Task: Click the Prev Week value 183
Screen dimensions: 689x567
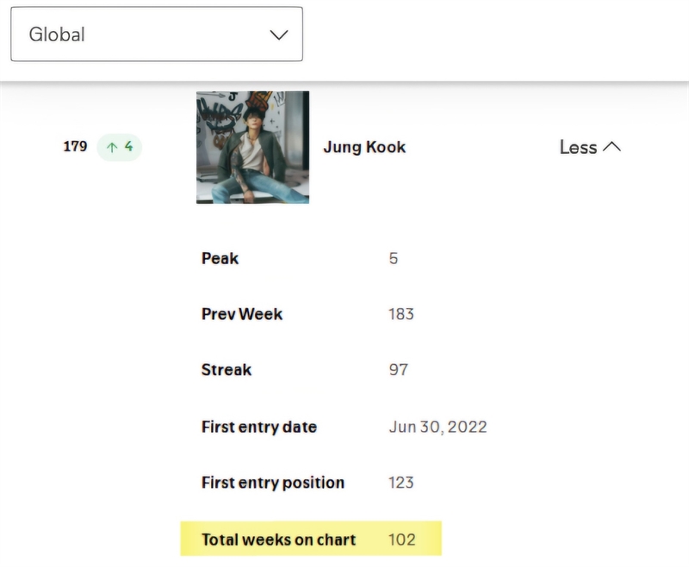Action: [x=401, y=314]
